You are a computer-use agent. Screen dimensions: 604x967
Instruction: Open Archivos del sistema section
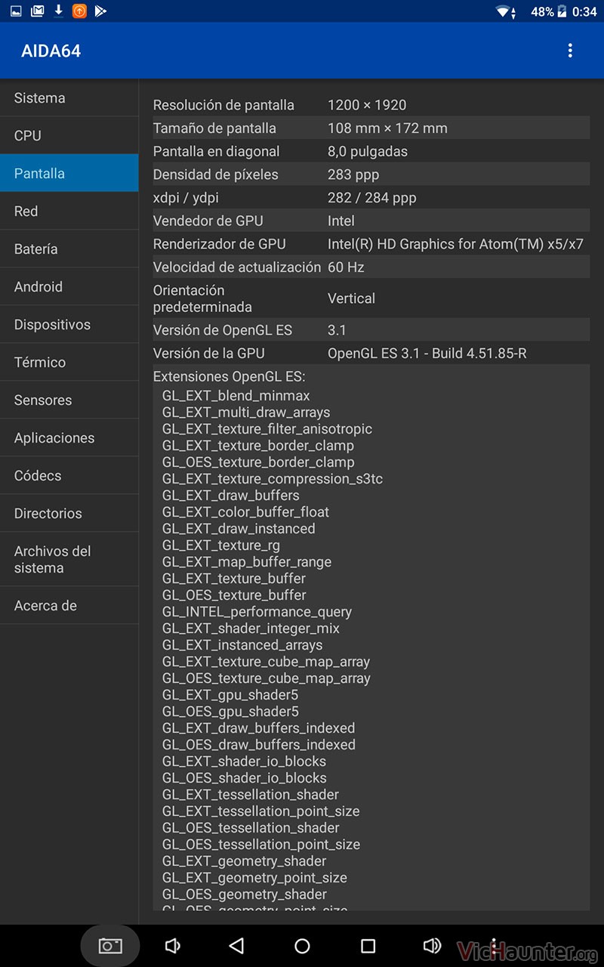tap(69, 559)
